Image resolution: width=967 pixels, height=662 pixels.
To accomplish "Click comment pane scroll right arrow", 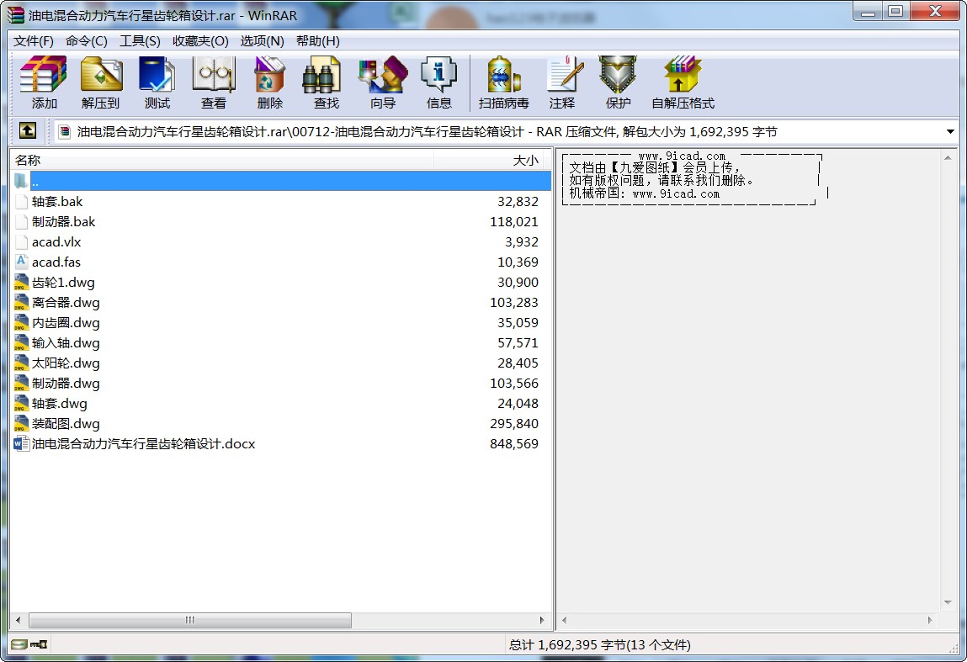I will (930, 620).
